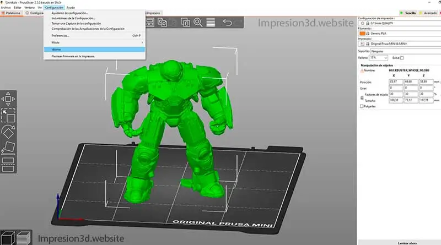The height and width of the screenshot is (245, 441).
Task: Open the 0.15mm QUALITY print settings dropdown
Action: (399, 23)
